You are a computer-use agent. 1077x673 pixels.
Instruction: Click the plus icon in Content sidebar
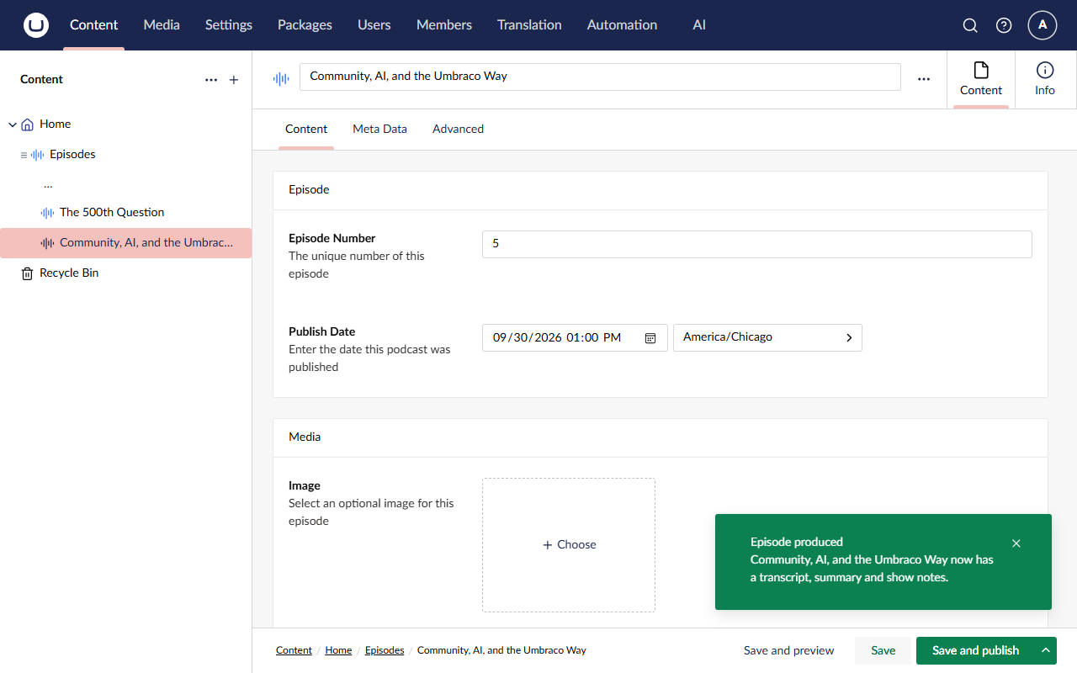[x=234, y=80]
